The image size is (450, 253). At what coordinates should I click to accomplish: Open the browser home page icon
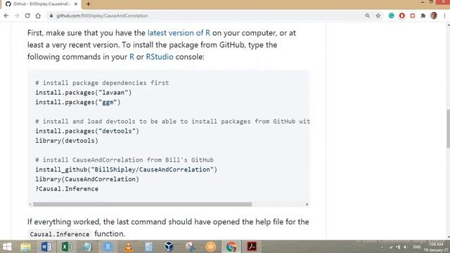(x=38, y=15)
